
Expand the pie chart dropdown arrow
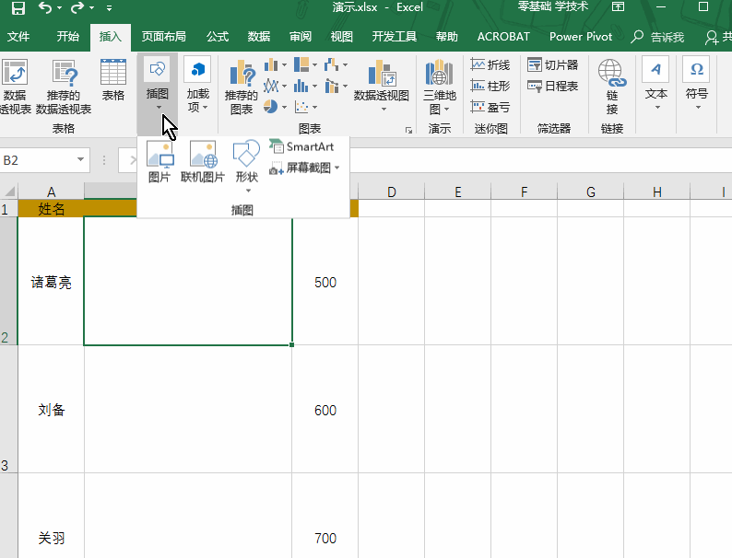click(x=284, y=107)
